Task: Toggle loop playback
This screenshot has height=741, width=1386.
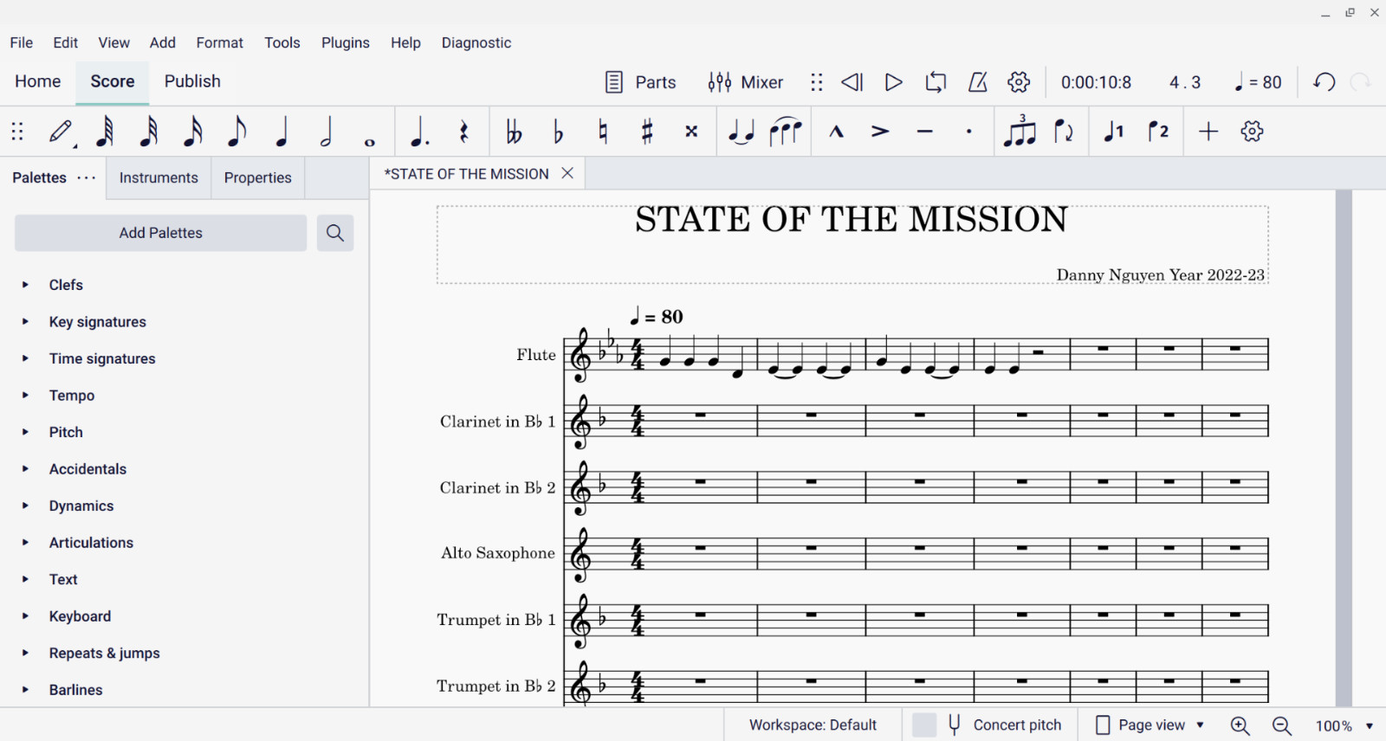Action: (936, 82)
